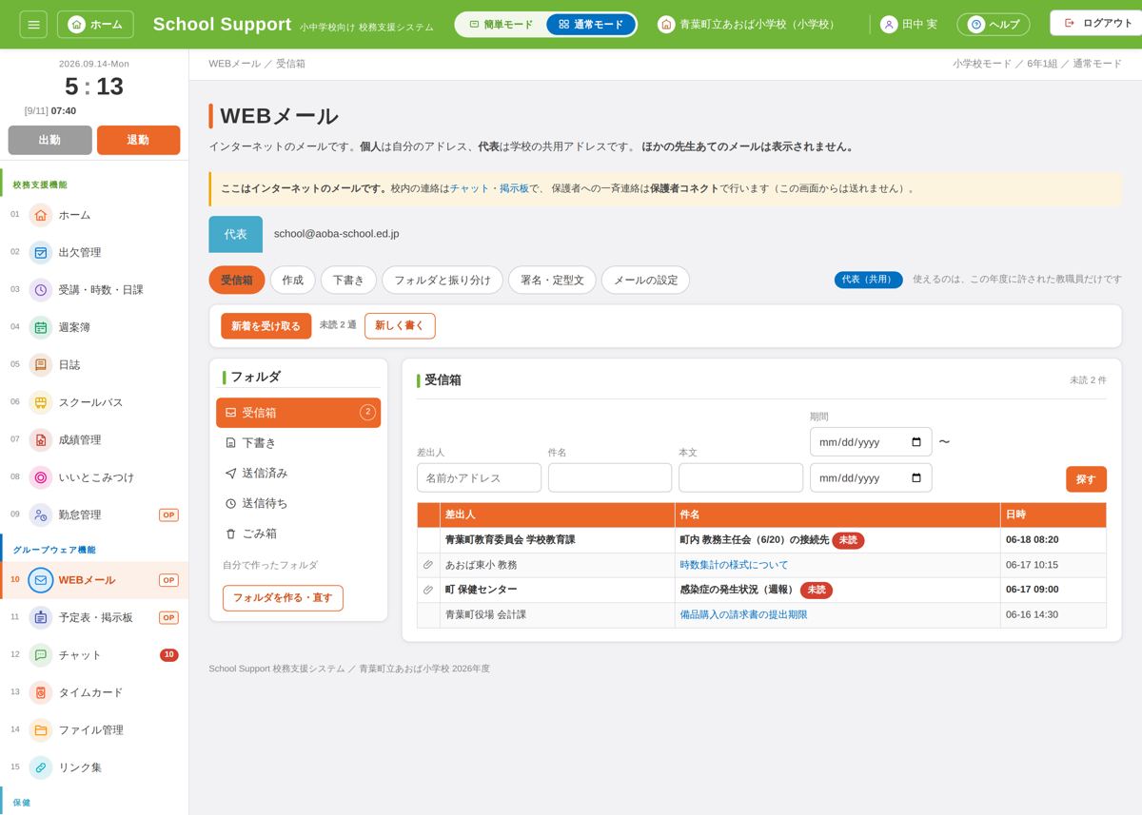Open mail 備品購入の請求書の提出期限

pos(743,615)
